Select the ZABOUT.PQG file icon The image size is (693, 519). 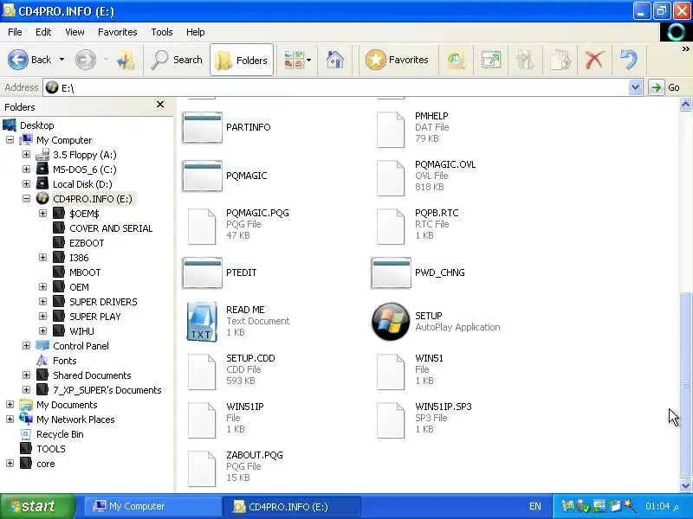[202, 469]
